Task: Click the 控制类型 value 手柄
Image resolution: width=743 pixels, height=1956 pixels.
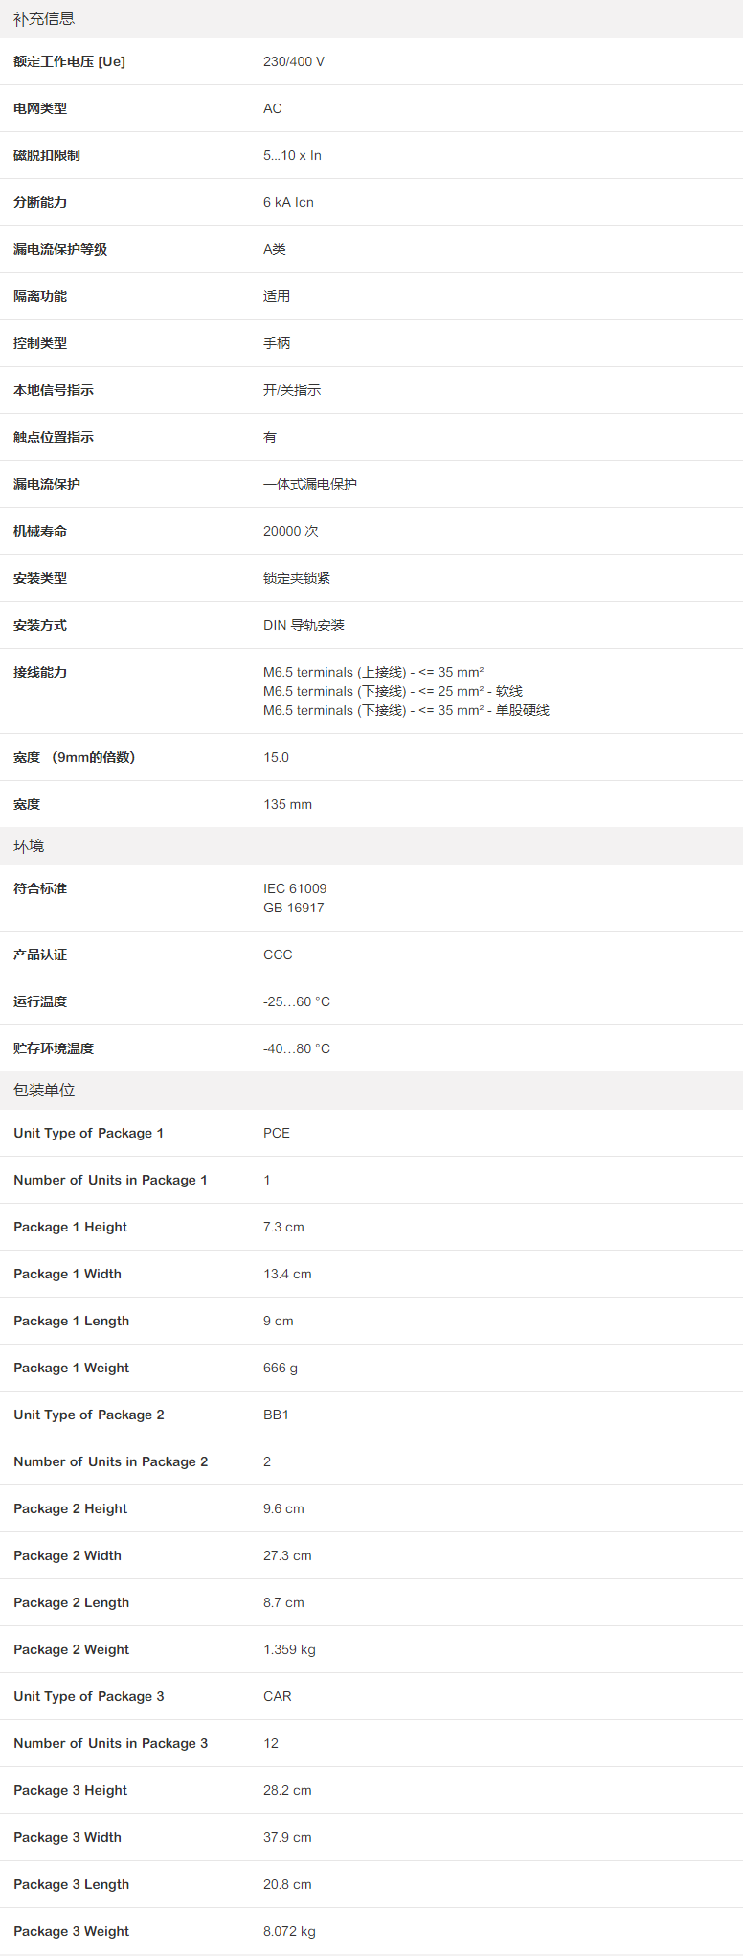Action: click(277, 343)
